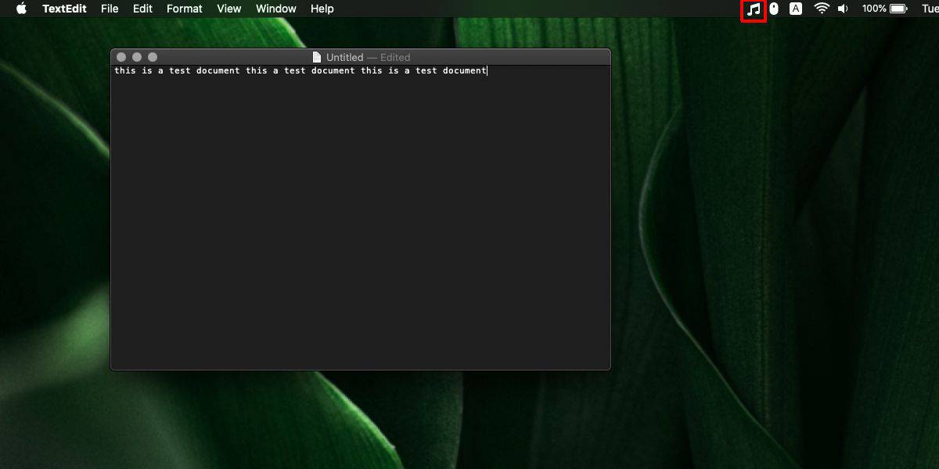Open the View menu

[x=229, y=9]
